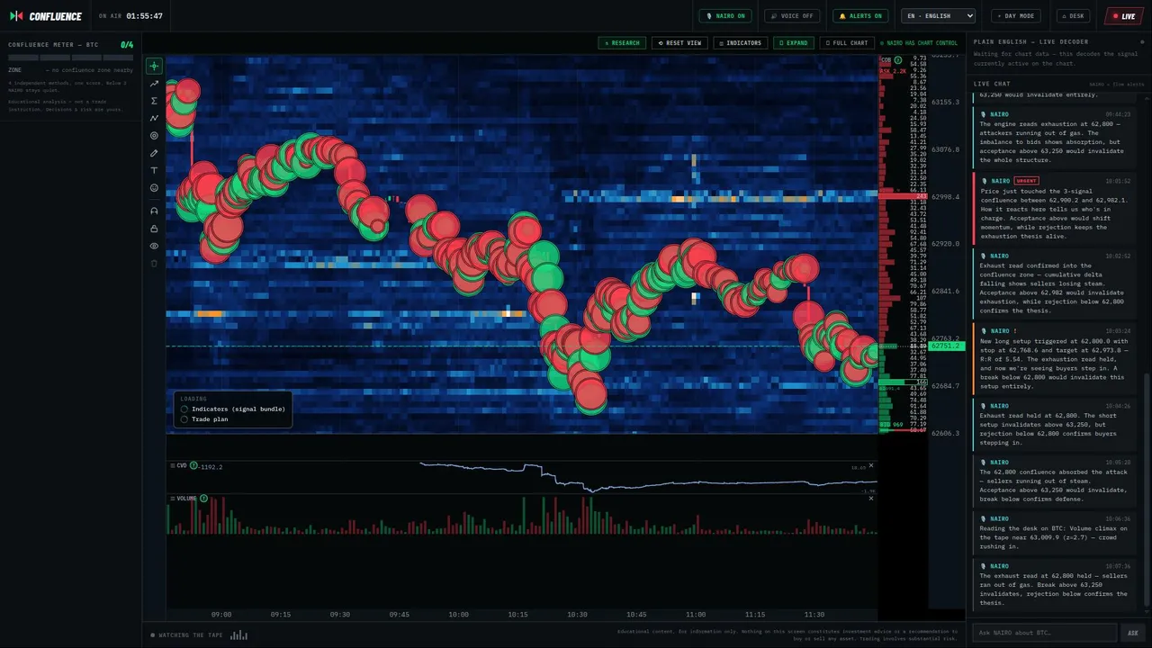
Task: Click the Plain English Live Decoder header
Action: pyautogui.click(x=1030, y=42)
